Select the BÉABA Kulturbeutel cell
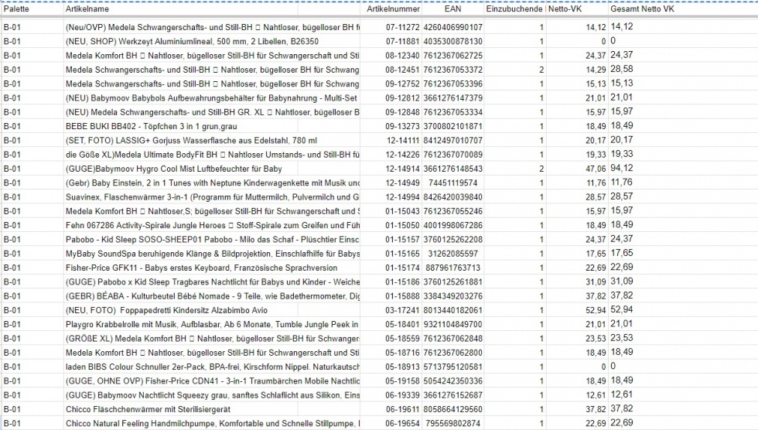Screen dimensions: 758x430 pyautogui.click(x=213, y=295)
